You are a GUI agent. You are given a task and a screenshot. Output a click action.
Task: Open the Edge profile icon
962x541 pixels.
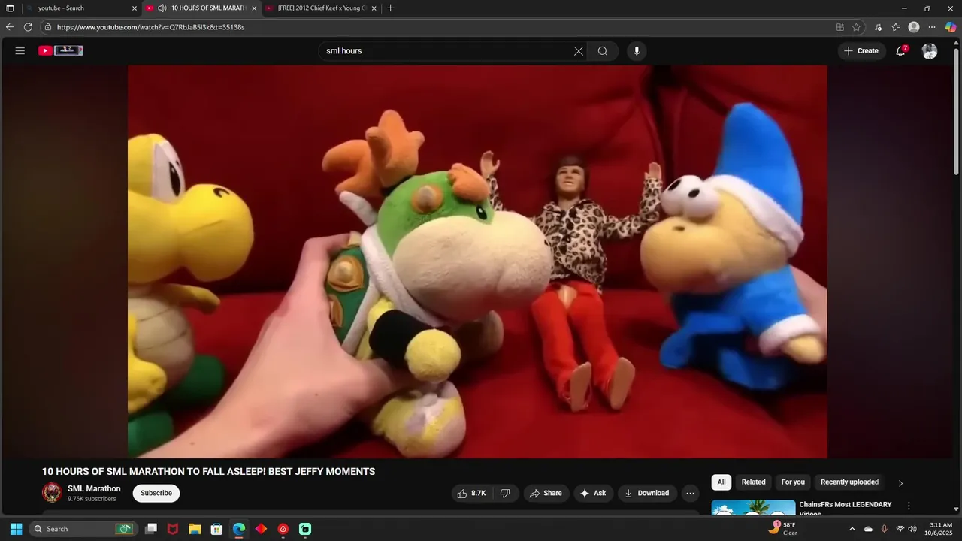(914, 27)
